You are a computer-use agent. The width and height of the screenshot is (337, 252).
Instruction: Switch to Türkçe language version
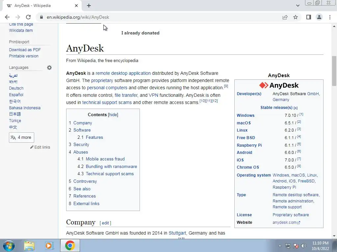point(15,121)
